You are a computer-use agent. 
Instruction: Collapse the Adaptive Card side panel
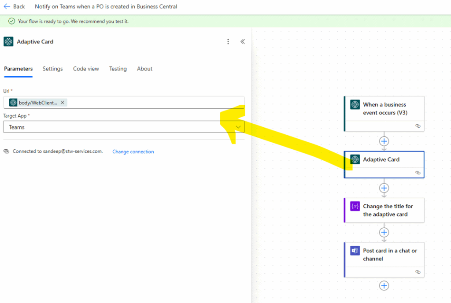[242, 42]
